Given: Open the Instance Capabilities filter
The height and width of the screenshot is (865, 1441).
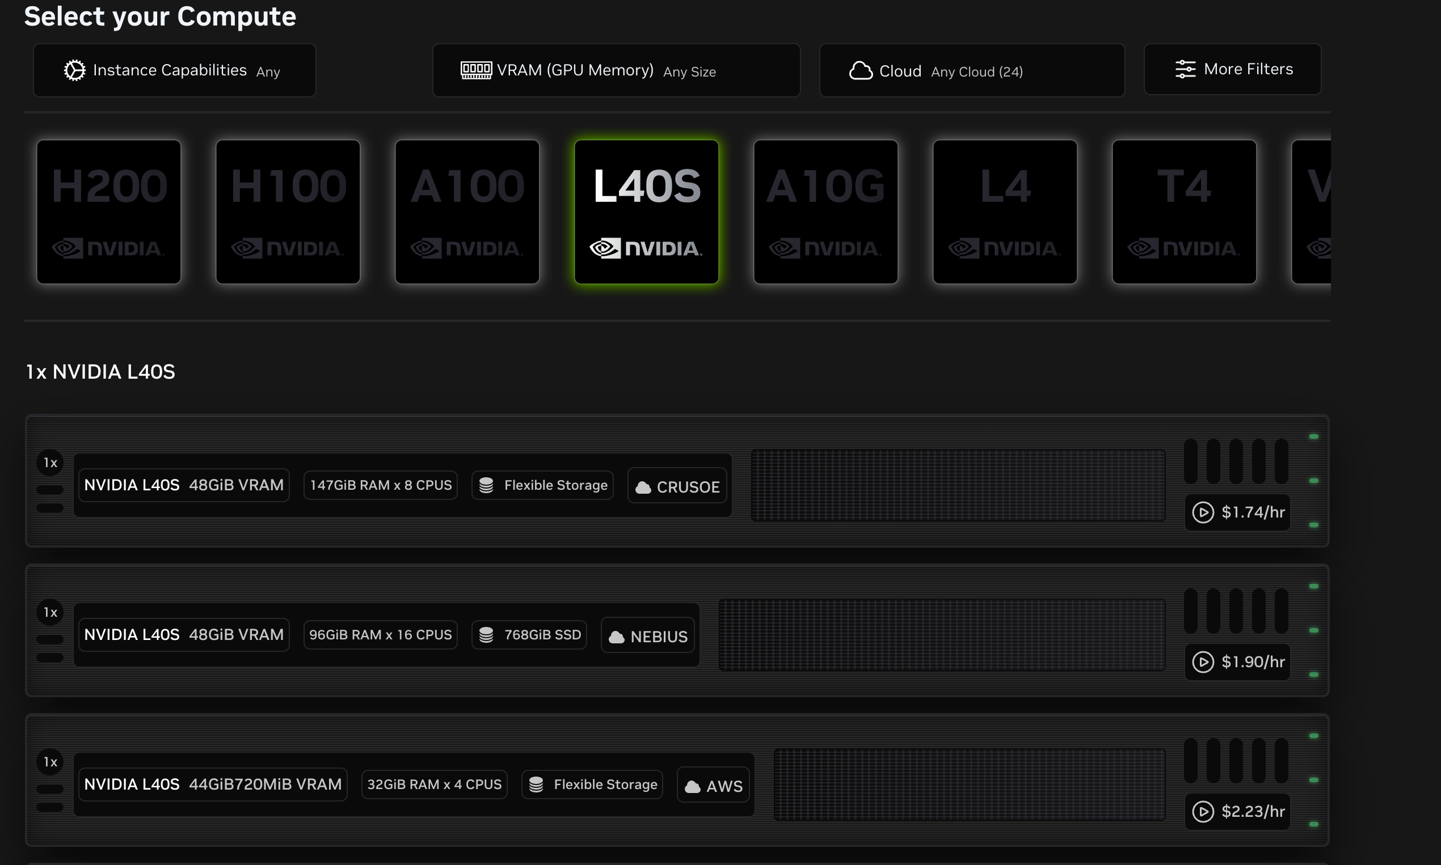Looking at the screenshot, I should pyautogui.click(x=174, y=70).
